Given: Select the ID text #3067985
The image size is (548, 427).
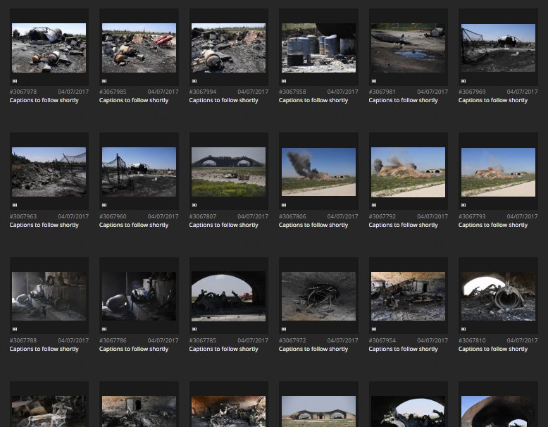Looking at the screenshot, I should click(x=113, y=92).
